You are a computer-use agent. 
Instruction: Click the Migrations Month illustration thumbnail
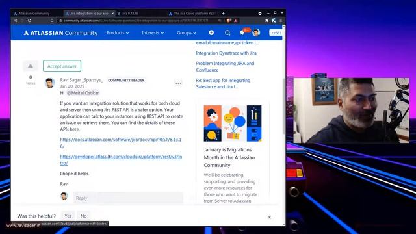233,123
